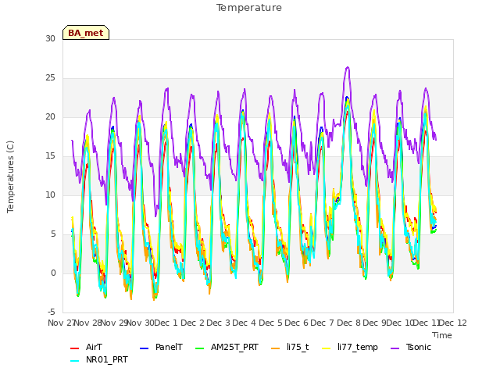Click the Dec 1 x-axis date label
This screenshot has width=500, height=375.
pos(166,323)
